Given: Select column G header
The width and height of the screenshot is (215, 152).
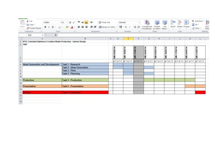Looking at the screenshot, I should [149, 39].
